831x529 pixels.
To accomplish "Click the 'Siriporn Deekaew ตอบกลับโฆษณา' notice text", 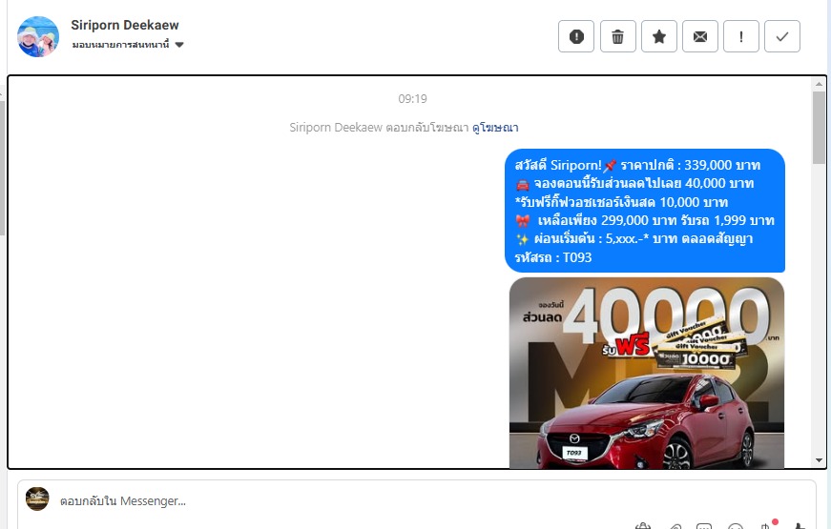I will click(x=379, y=128).
